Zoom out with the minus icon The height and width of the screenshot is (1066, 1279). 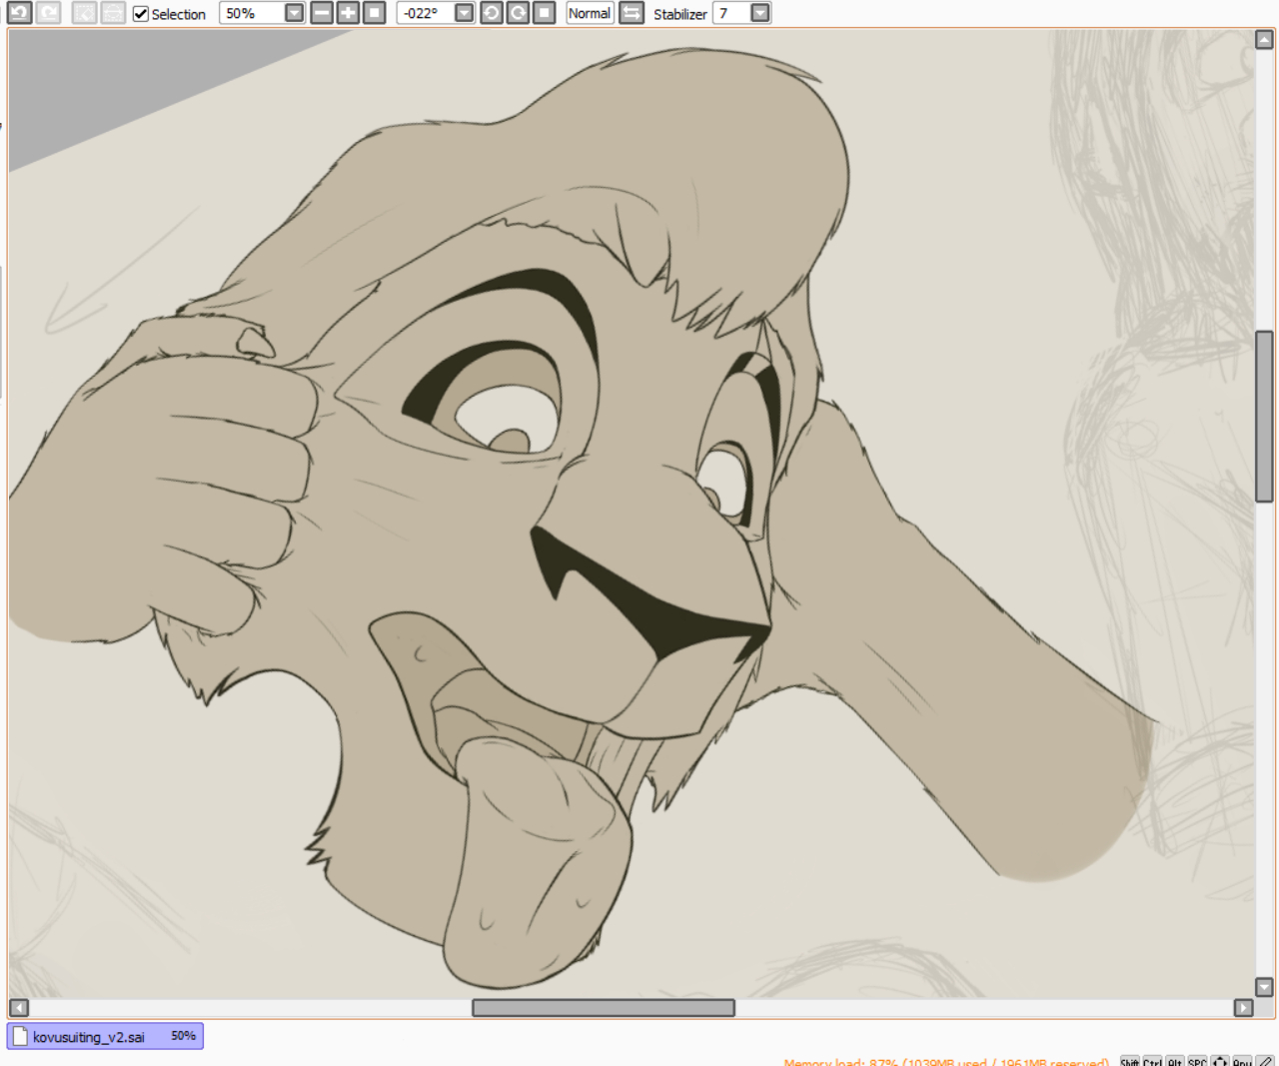tap(322, 13)
